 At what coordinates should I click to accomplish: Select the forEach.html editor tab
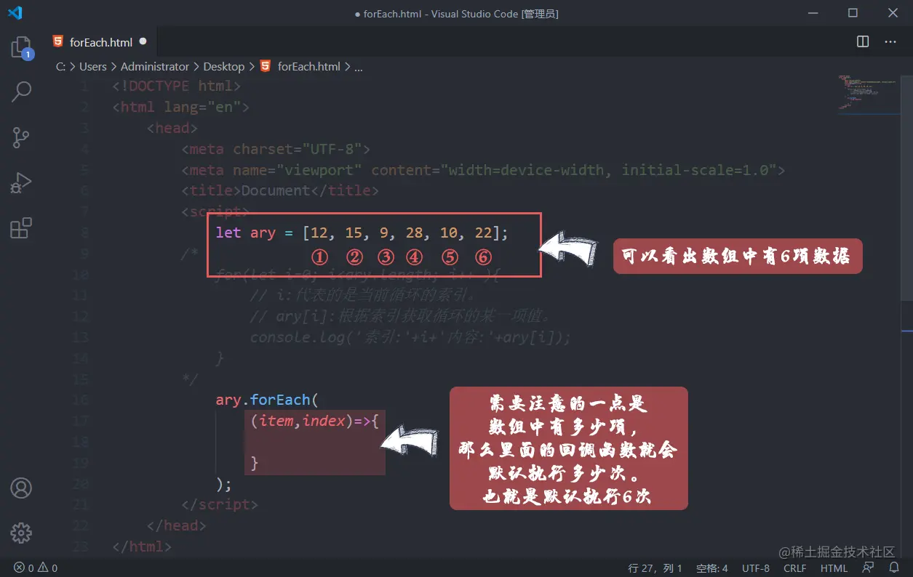click(x=100, y=42)
